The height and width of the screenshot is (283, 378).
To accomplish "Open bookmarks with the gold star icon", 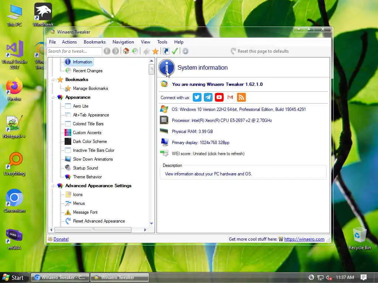I will [x=155, y=51].
